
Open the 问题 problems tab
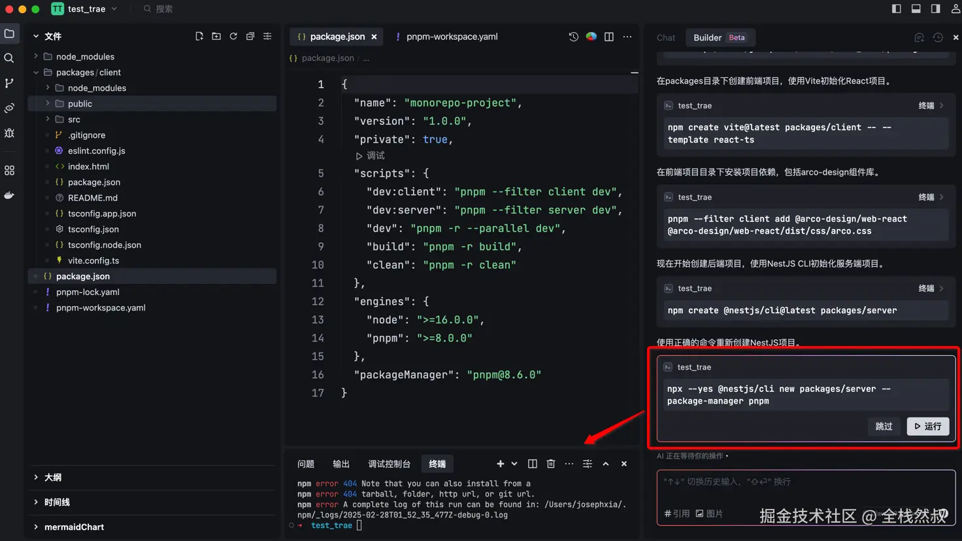point(306,464)
